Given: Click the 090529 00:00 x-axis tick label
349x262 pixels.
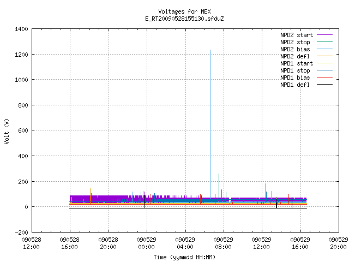Looking at the screenshot, I should coord(147,243).
